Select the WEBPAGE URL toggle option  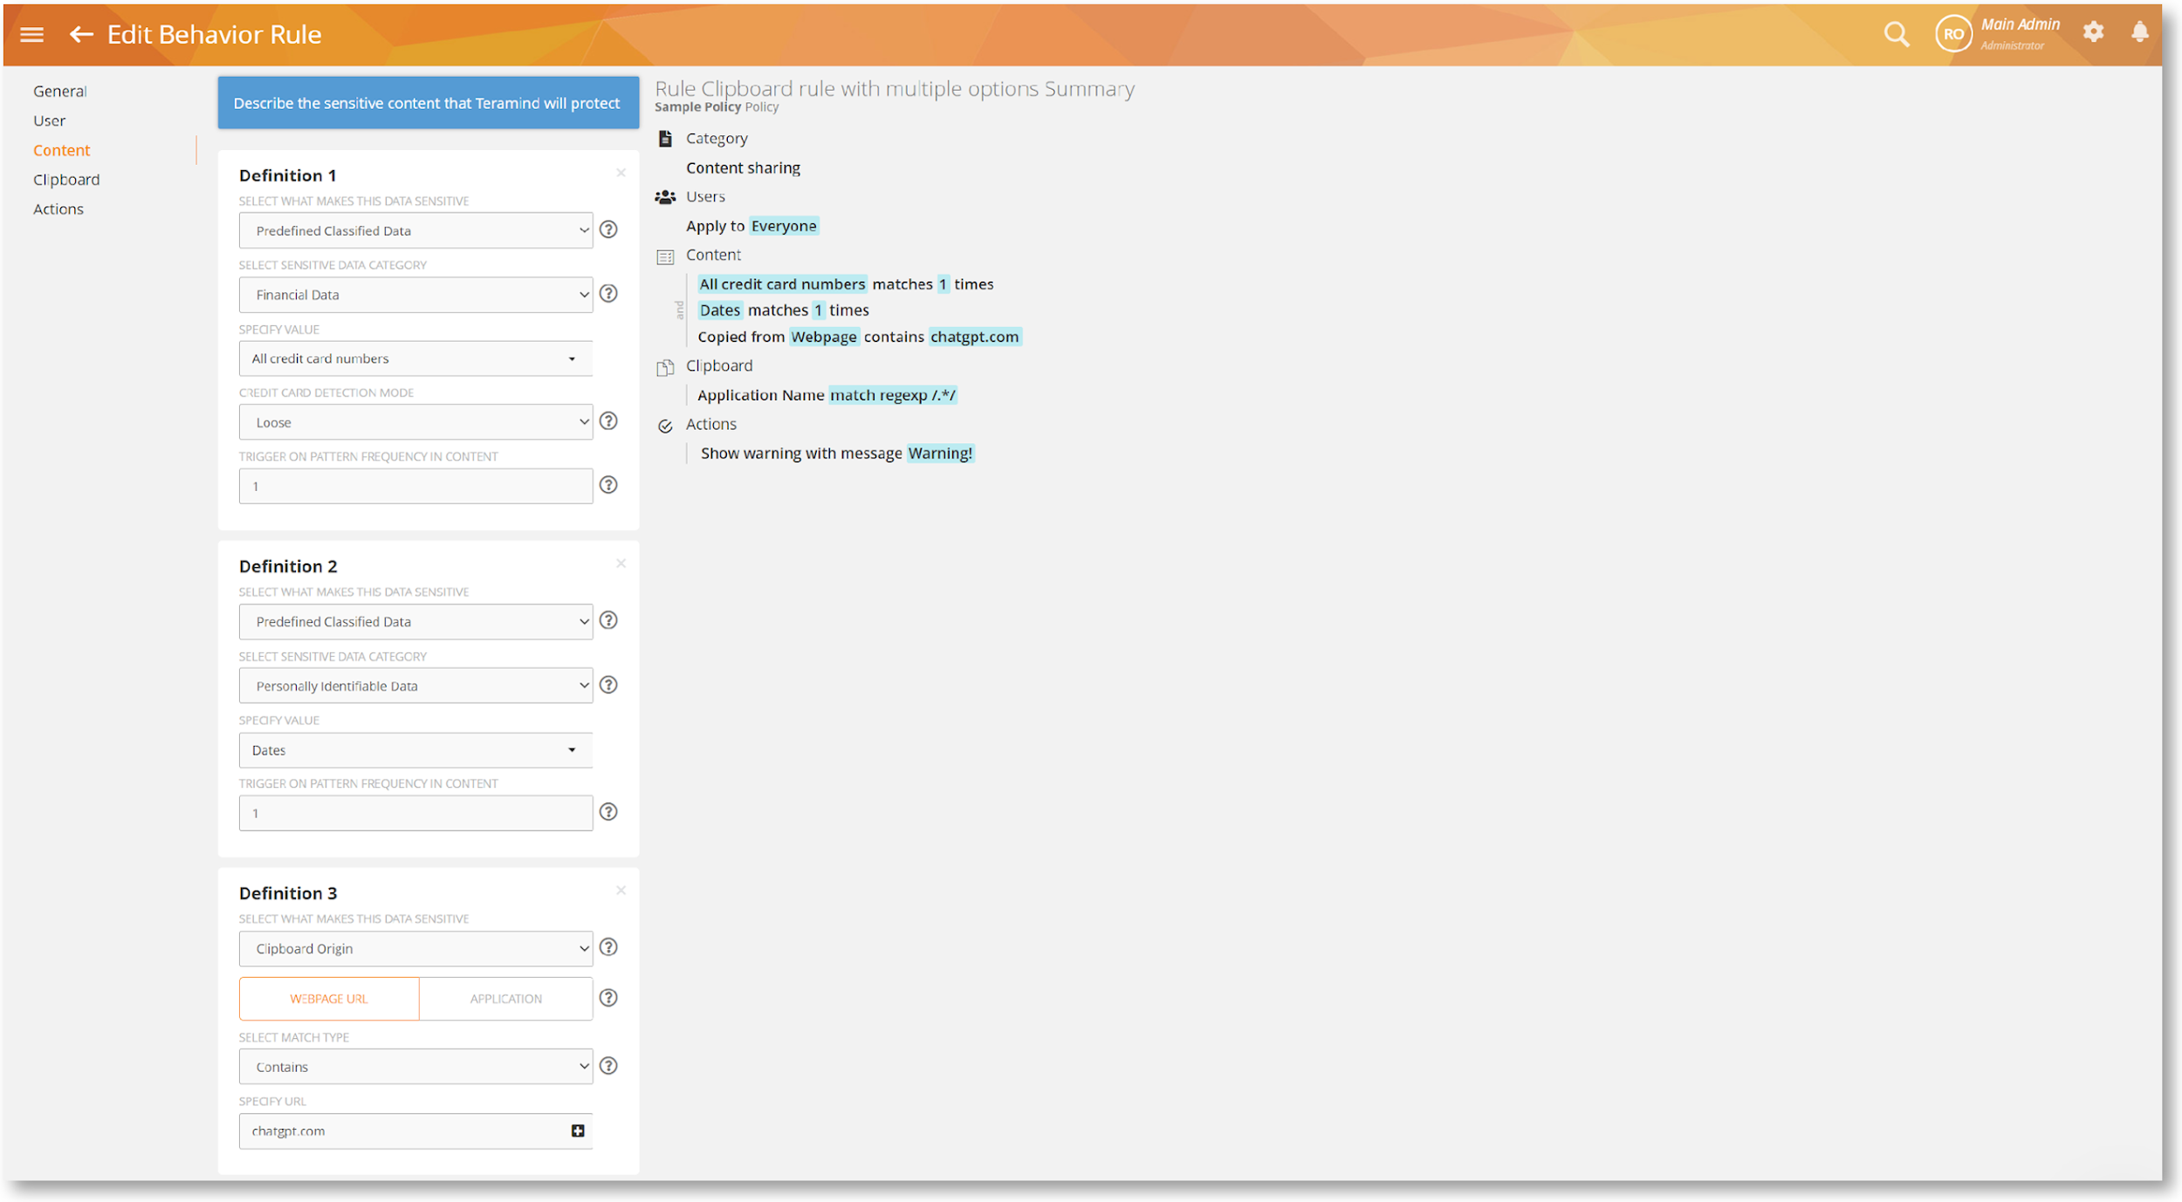[x=329, y=998]
